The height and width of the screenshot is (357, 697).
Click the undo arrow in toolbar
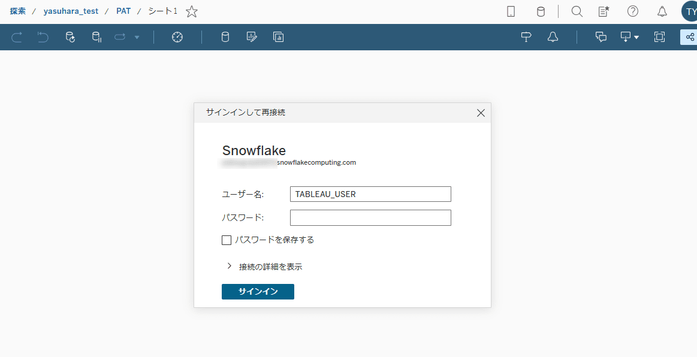(43, 37)
